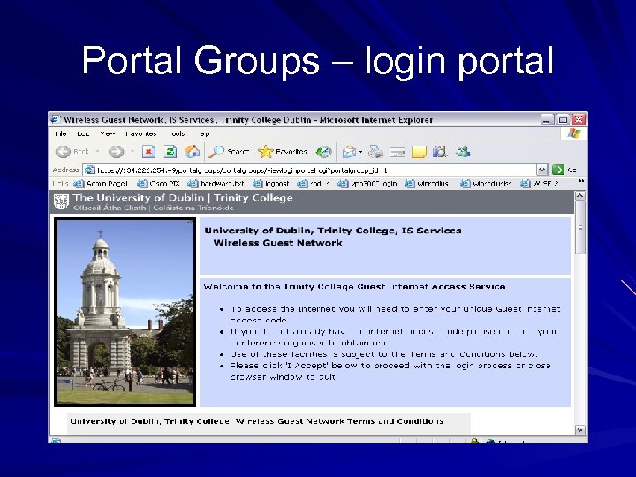636x477 pixels.
Task: Click the Trinity campanile photo
Action: click(x=125, y=312)
